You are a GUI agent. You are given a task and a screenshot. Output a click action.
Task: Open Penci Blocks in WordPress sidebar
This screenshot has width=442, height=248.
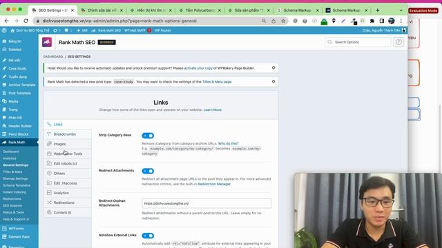[19, 134]
